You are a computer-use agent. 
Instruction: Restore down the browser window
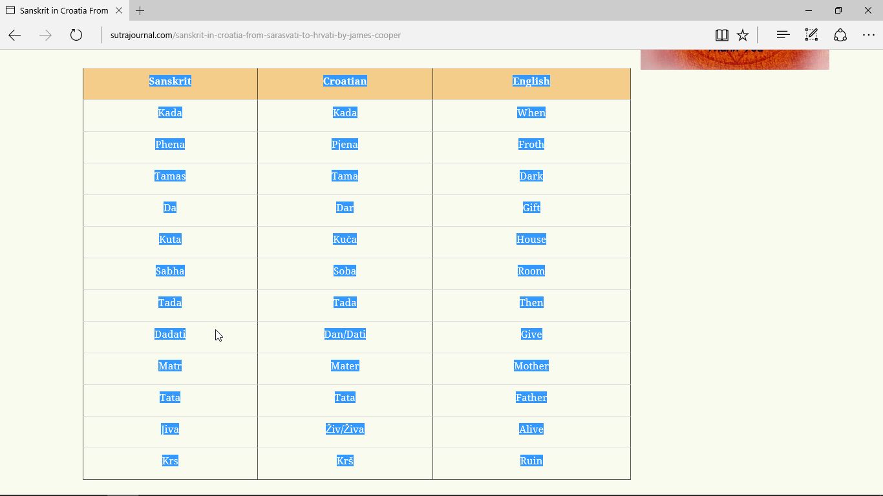point(838,10)
